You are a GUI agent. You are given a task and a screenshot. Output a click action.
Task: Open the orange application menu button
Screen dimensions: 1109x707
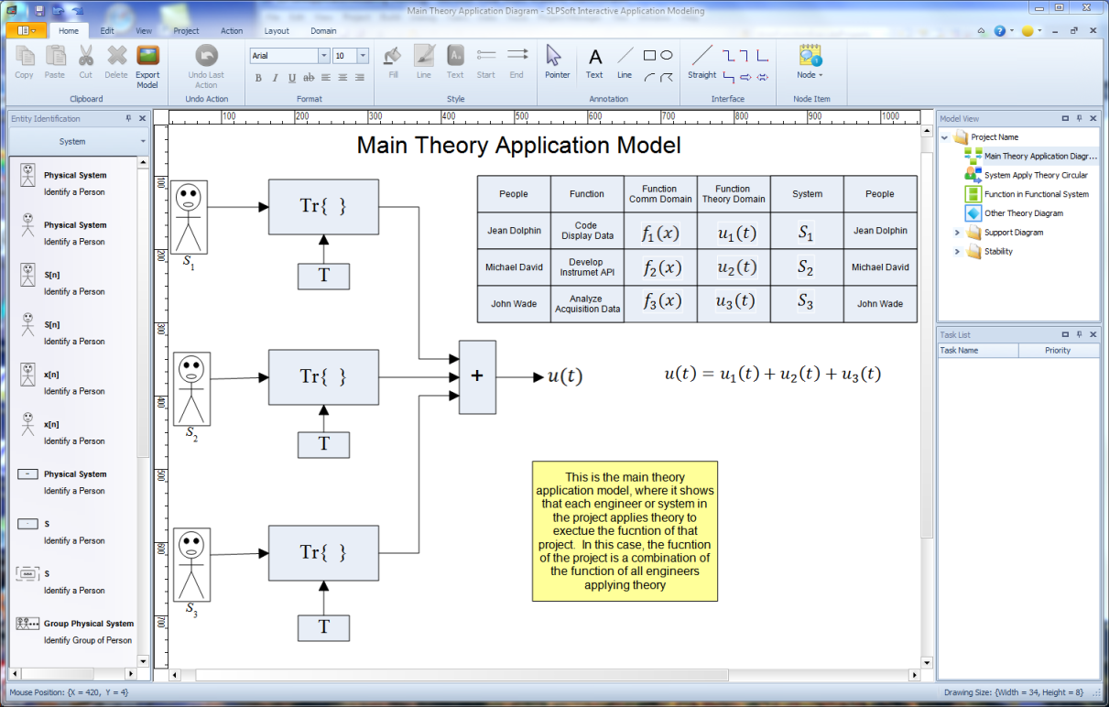[x=25, y=30]
